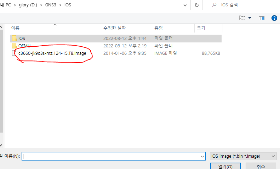Open the help question mark icon
The image size is (280, 169).
[x=274, y=18]
